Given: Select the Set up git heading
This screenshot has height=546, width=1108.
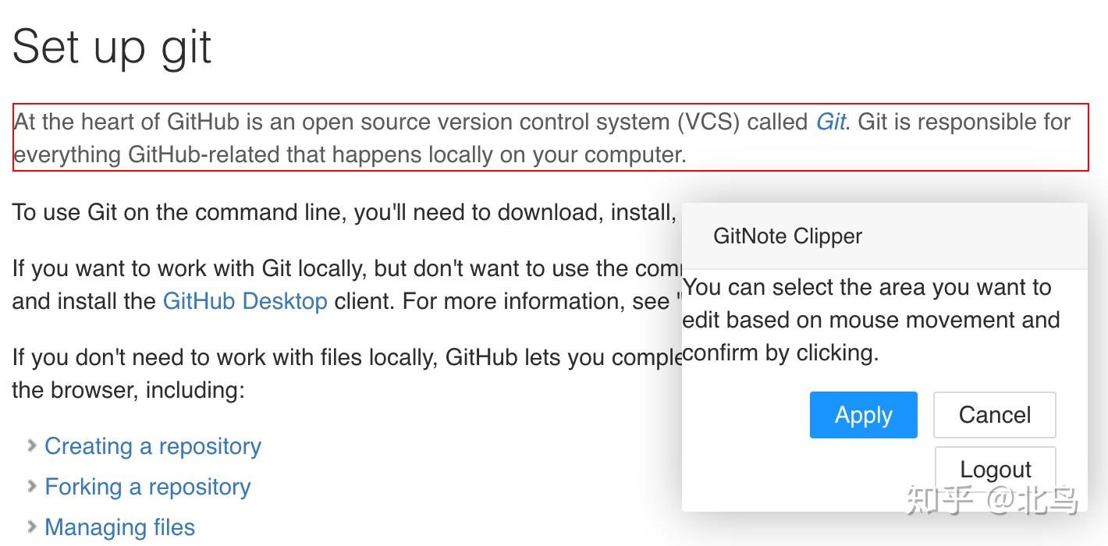Looking at the screenshot, I should point(112,47).
